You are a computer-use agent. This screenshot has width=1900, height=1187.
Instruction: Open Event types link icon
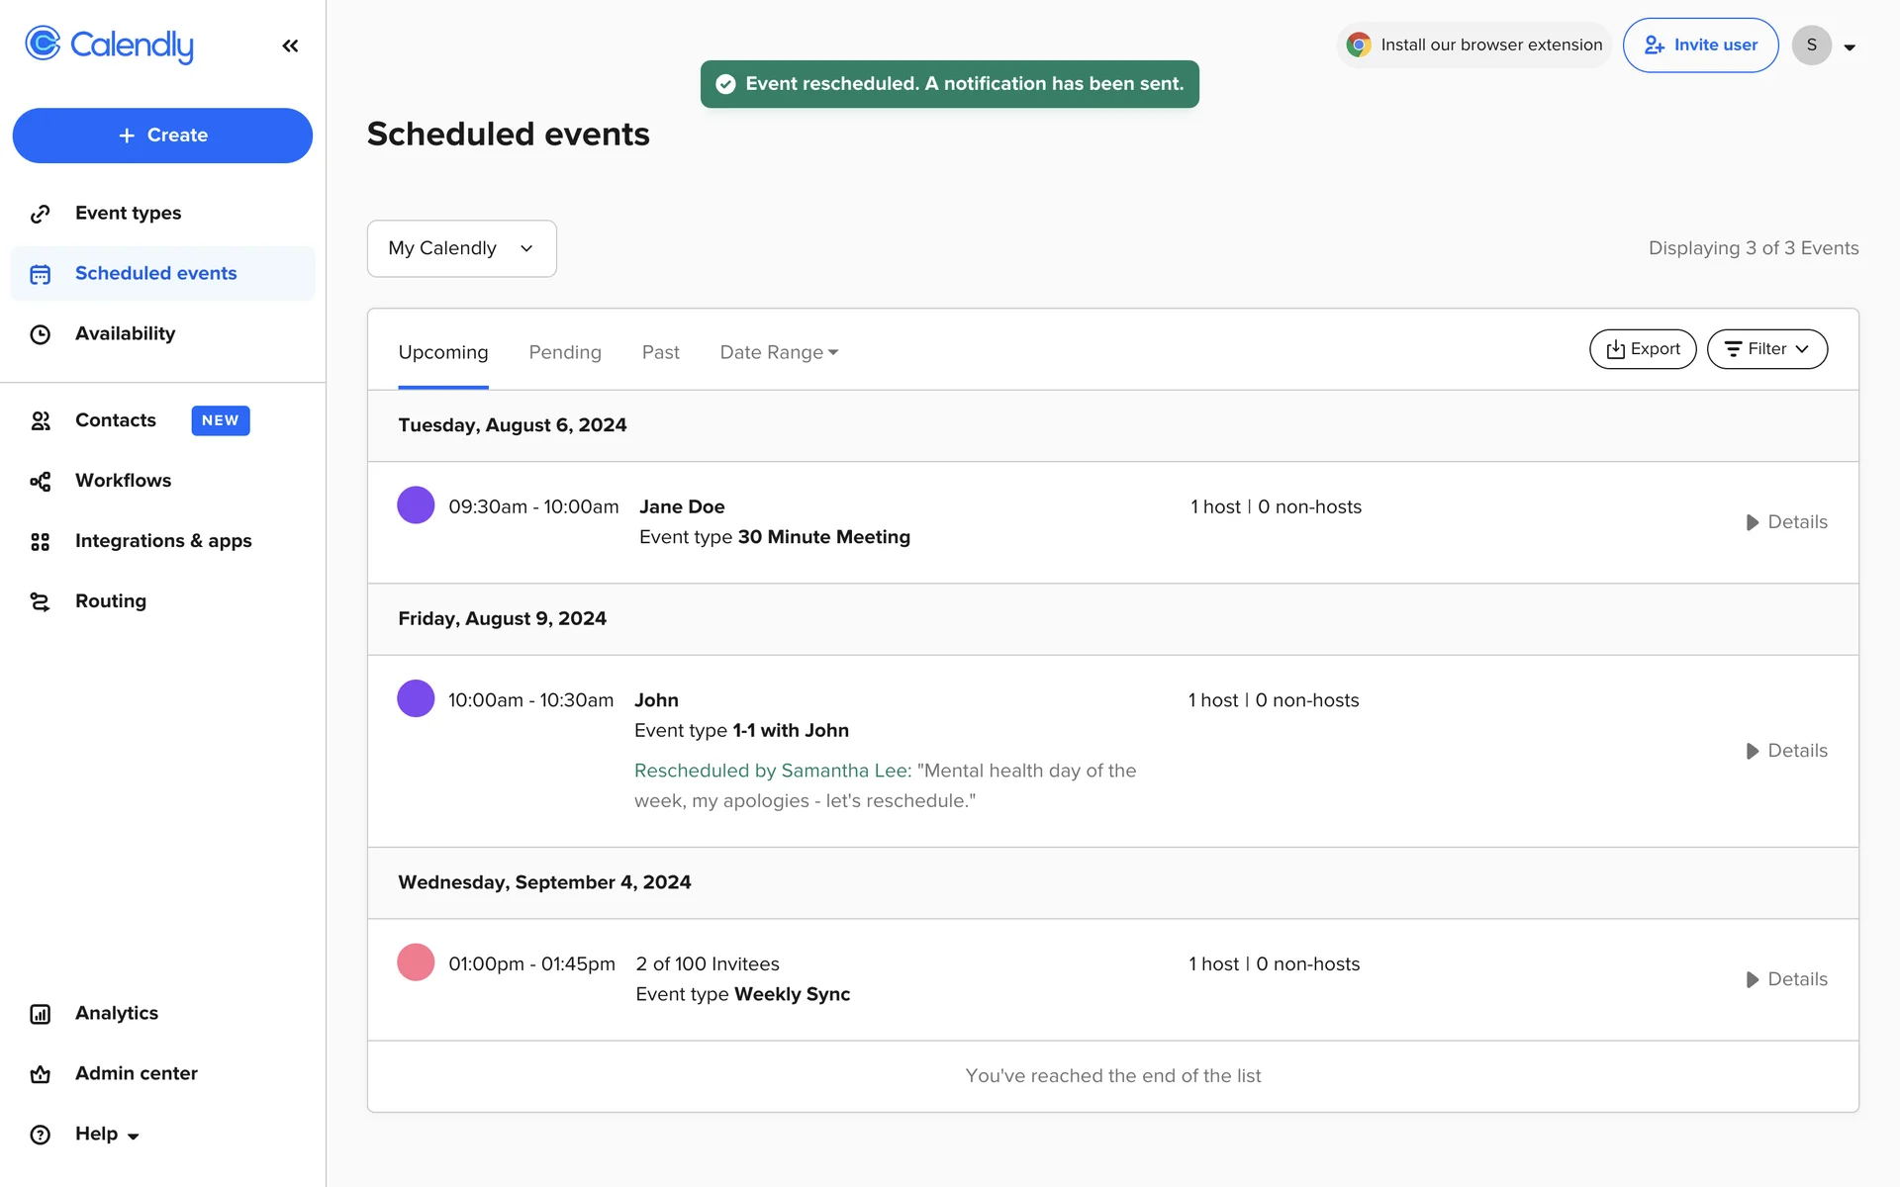pos(41,214)
